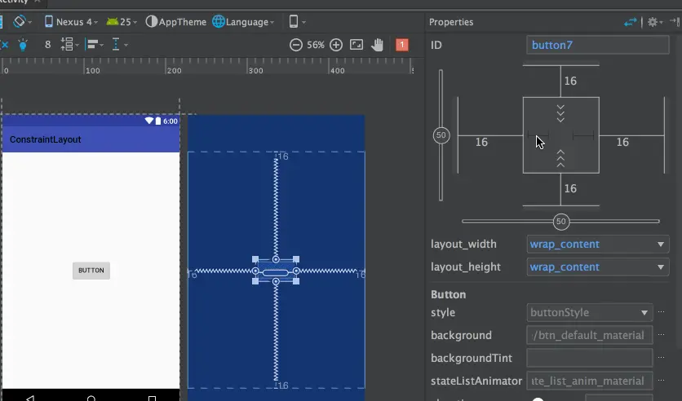The height and width of the screenshot is (401, 682).
Task: Click the Align objects icon
Action: pos(93,45)
